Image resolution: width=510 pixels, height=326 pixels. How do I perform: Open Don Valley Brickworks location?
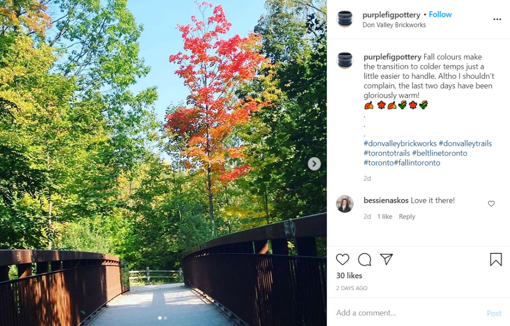394,25
